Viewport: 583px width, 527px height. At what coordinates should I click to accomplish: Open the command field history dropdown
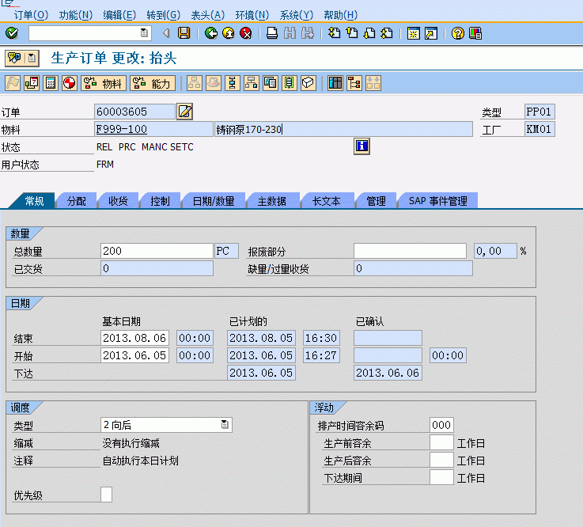point(144,32)
